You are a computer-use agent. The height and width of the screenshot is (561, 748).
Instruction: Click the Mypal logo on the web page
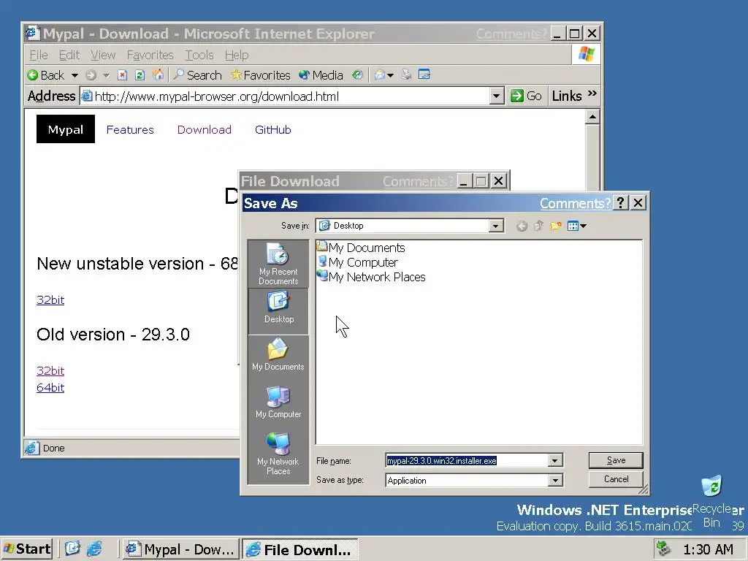click(x=65, y=129)
